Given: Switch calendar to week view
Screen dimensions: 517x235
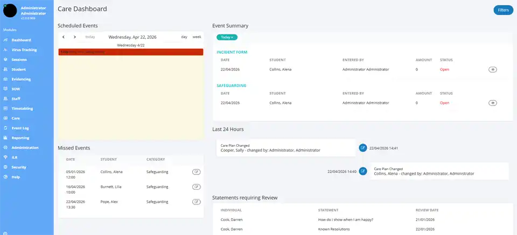Looking at the screenshot, I should 197,37.
